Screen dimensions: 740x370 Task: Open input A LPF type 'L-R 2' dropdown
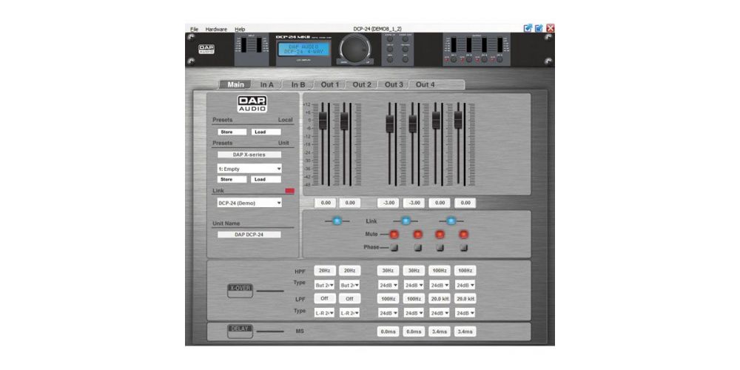click(325, 313)
